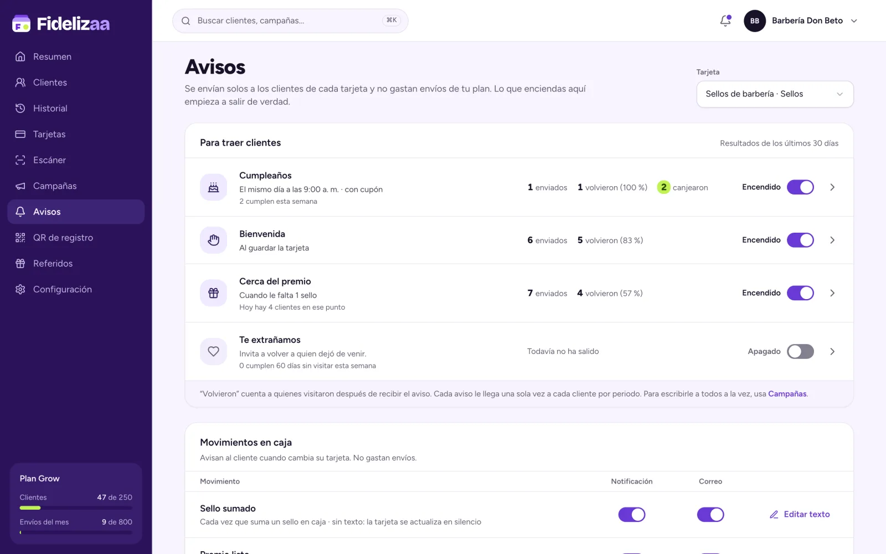
Task: Expand Te extrañamos row chevron
Action: pos(832,351)
